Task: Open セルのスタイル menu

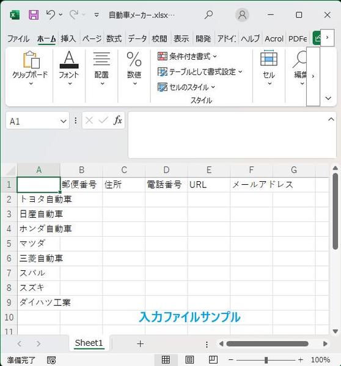Action: (x=186, y=87)
